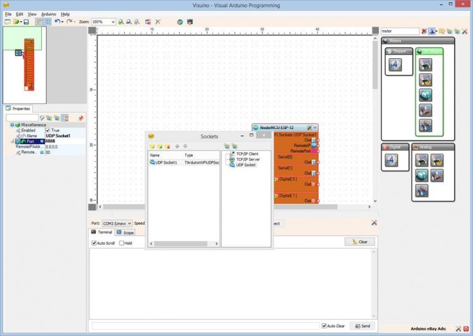Collapse the Miscellaneous properties group
473x336 pixels.
coord(12,125)
